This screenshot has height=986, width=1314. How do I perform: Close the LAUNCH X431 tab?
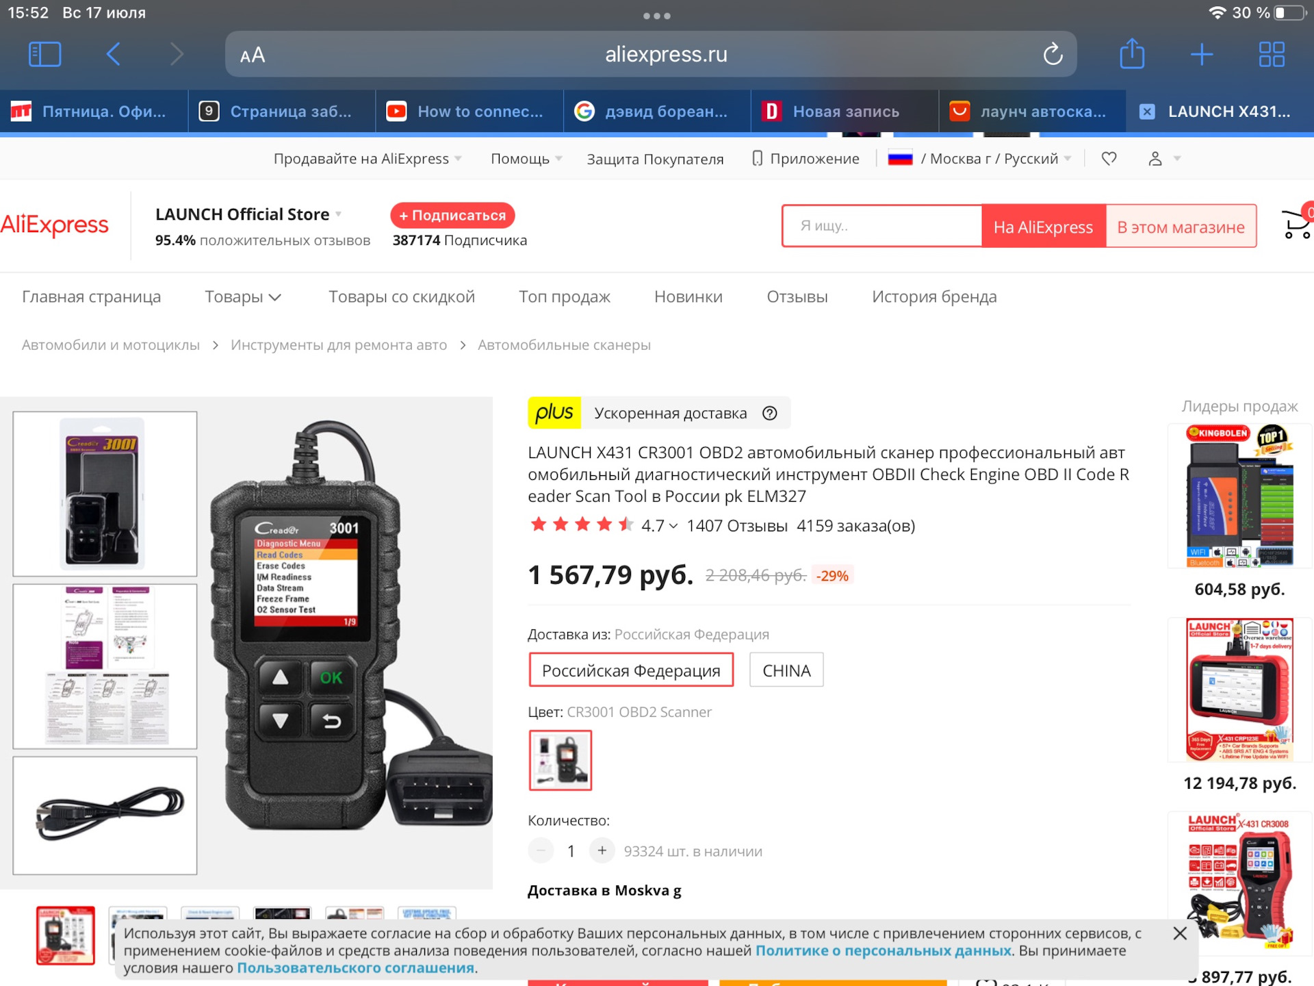coord(1147,112)
